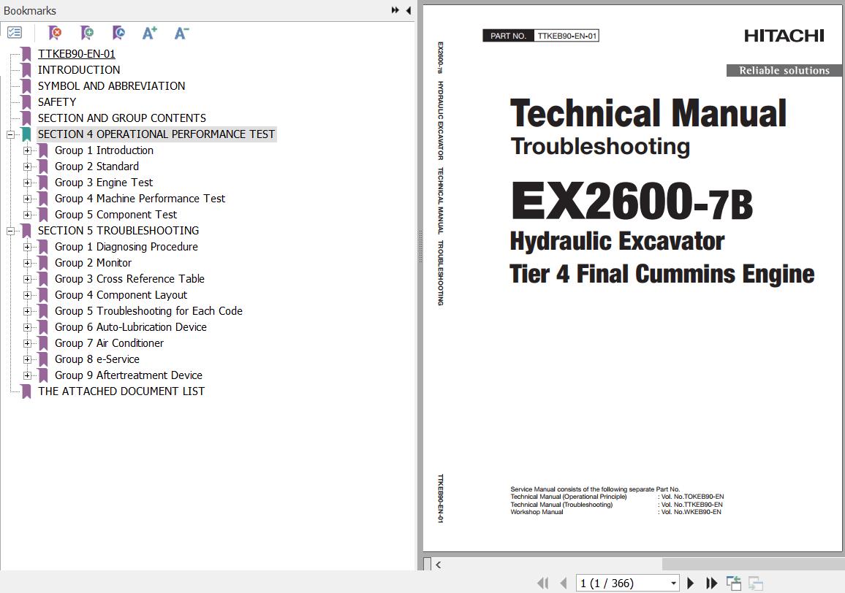
Task: Collapse SECTION 4 OPERATIONAL PERFORMANCE TEST node
Action: [10, 134]
